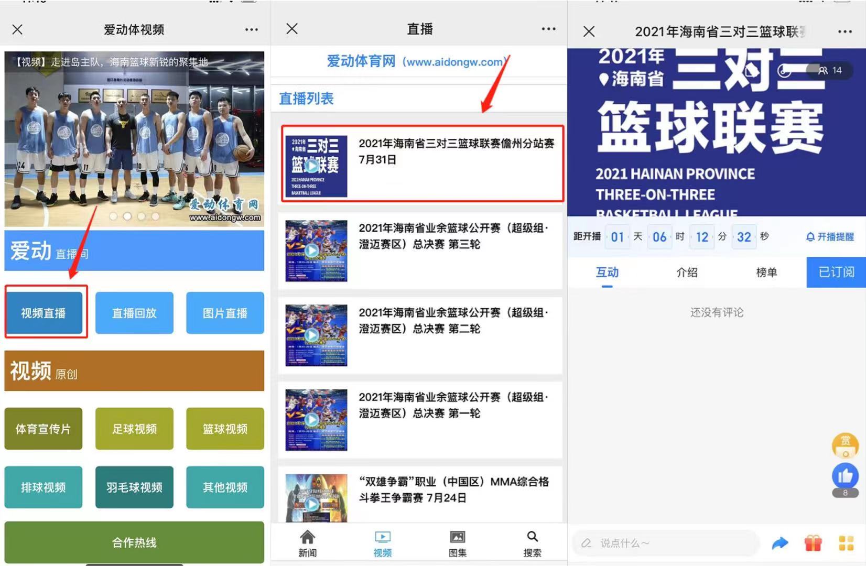Viewport: 866px width, 566px height.
Task: Open 直播回放 section
Action: (134, 313)
